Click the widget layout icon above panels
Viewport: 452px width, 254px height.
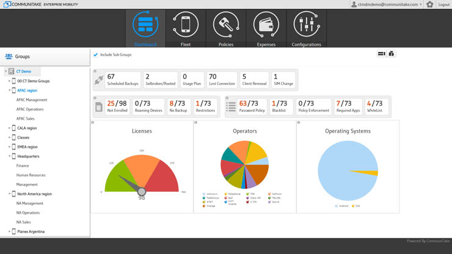(381, 54)
